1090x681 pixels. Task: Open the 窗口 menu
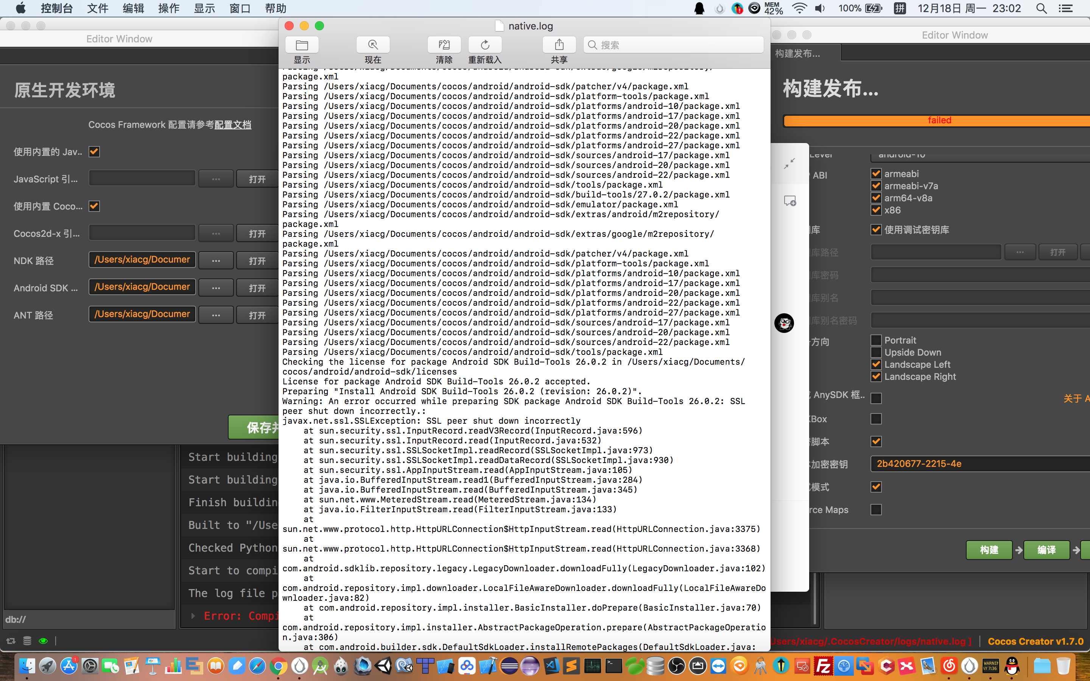(240, 8)
